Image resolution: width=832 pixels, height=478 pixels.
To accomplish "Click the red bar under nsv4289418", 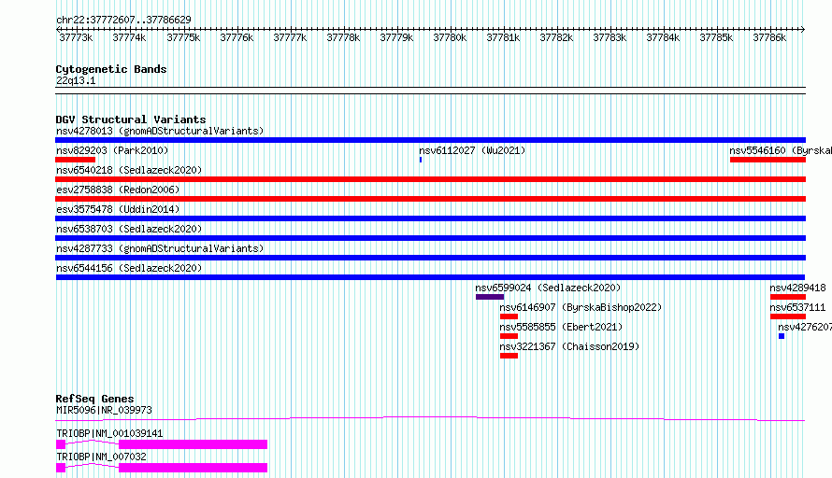I will (788, 297).
